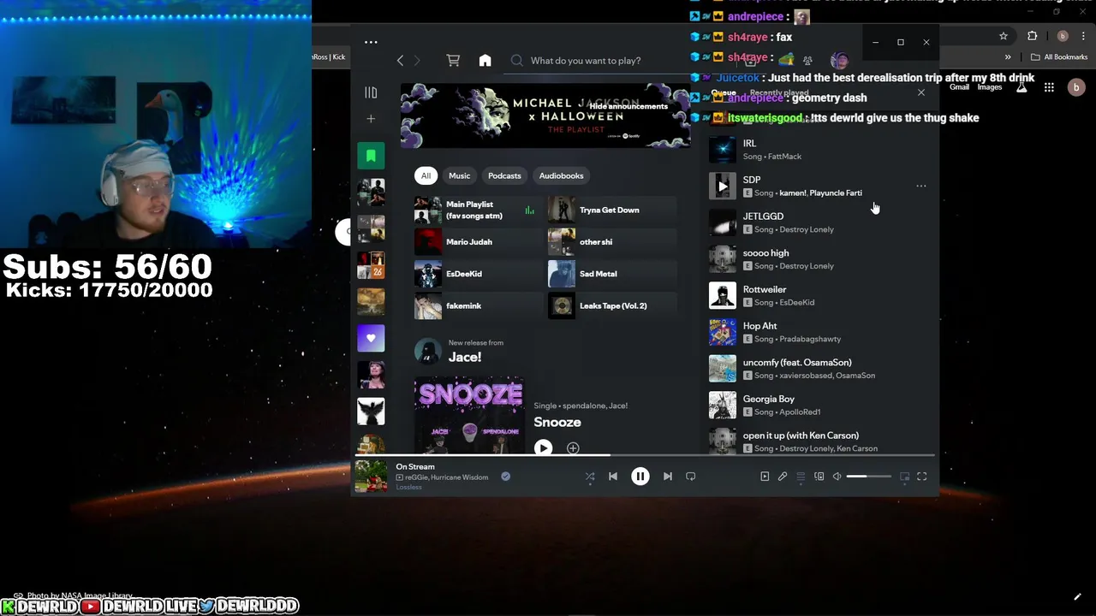
Task: Open the miniplayer
Action: 904,477
